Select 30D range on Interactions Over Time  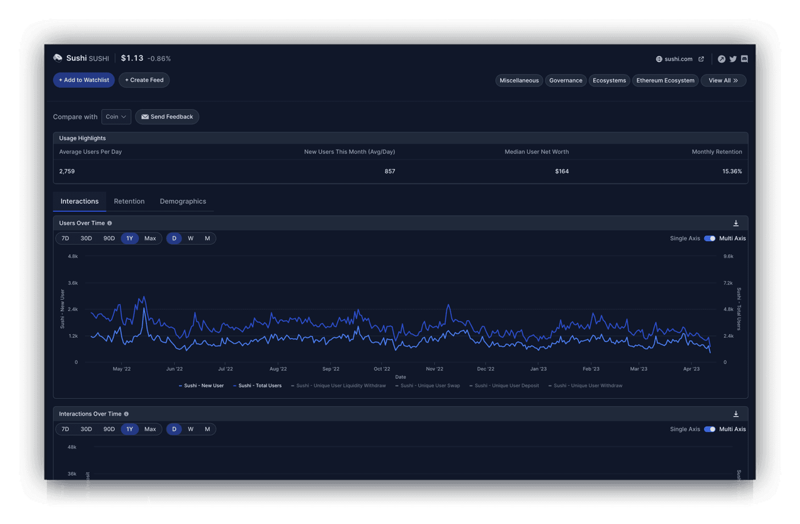[x=86, y=429]
